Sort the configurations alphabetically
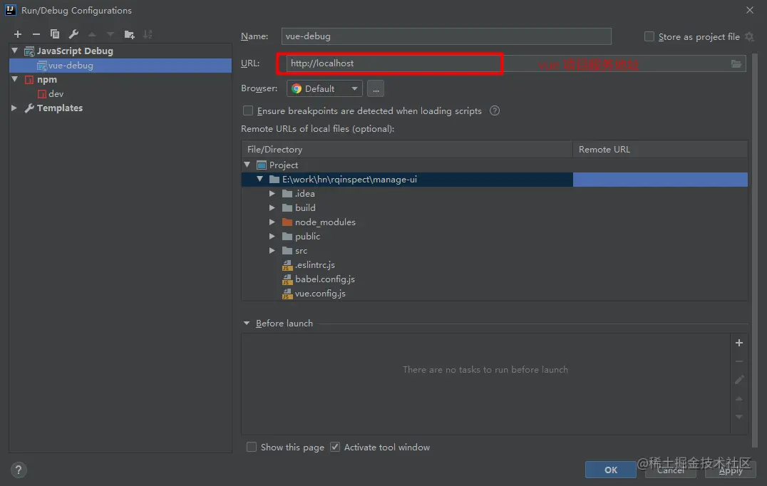This screenshot has width=767, height=486. [148, 34]
